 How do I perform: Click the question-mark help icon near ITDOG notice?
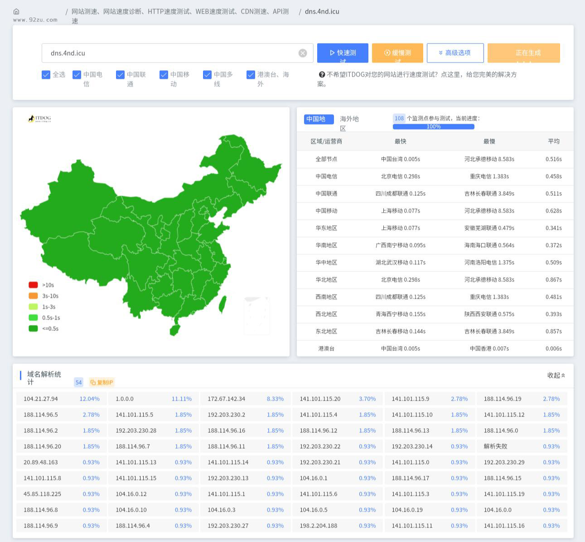coord(322,74)
